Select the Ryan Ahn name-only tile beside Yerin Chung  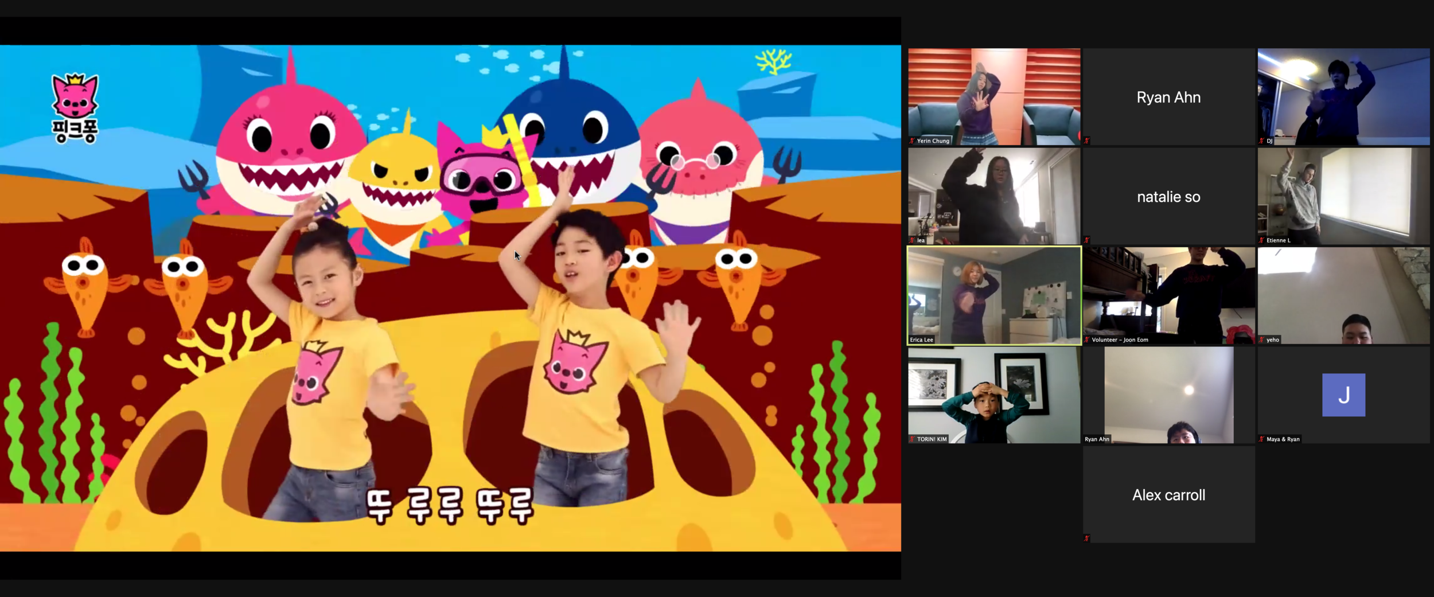click(x=1168, y=96)
